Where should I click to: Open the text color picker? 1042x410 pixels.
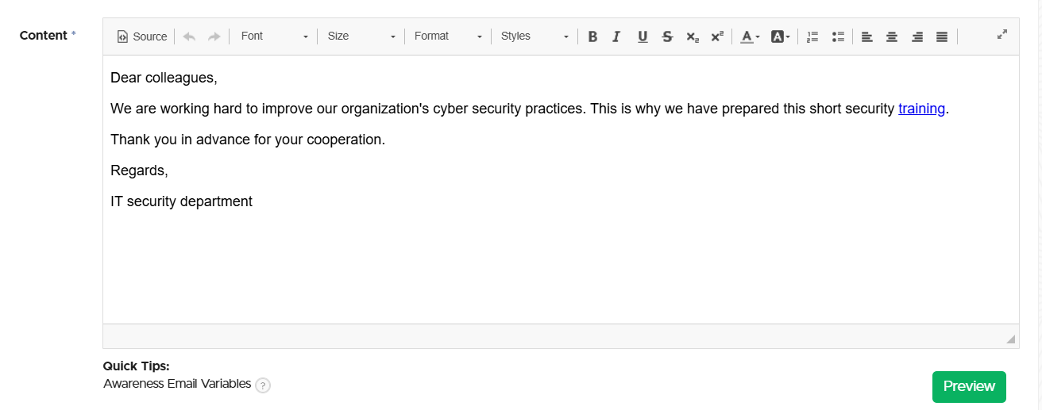750,36
